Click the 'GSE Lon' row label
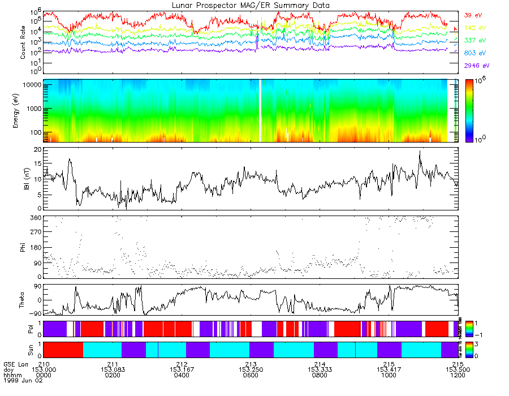509x396 pixels. [x=16, y=364]
